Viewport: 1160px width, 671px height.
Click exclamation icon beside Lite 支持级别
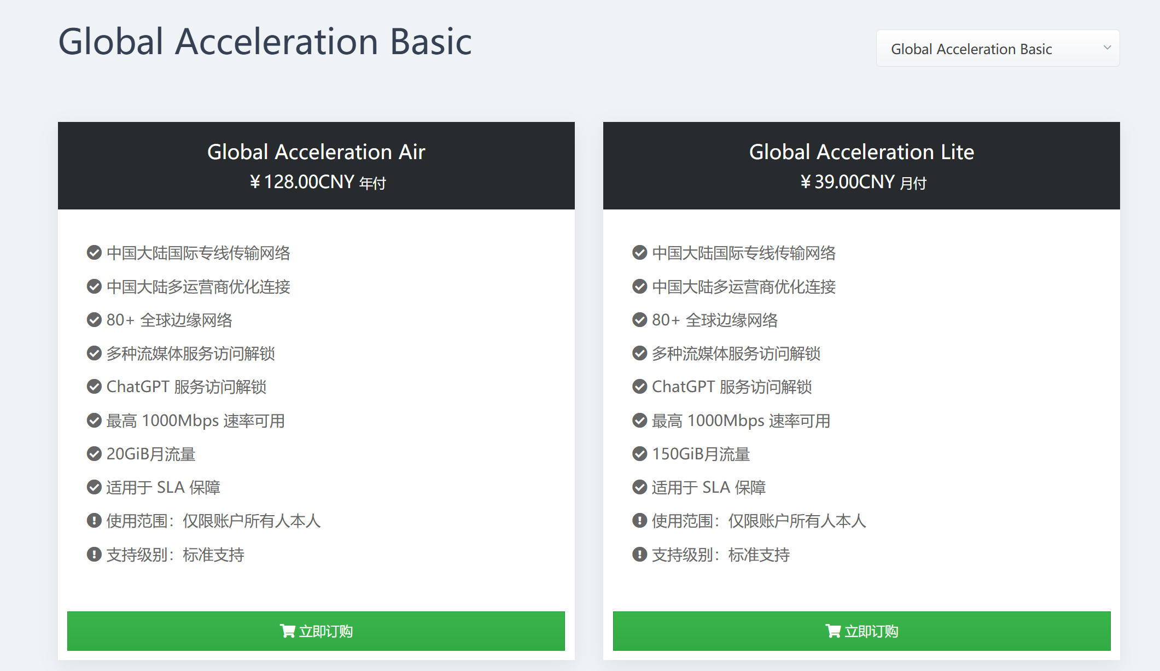[639, 555]
